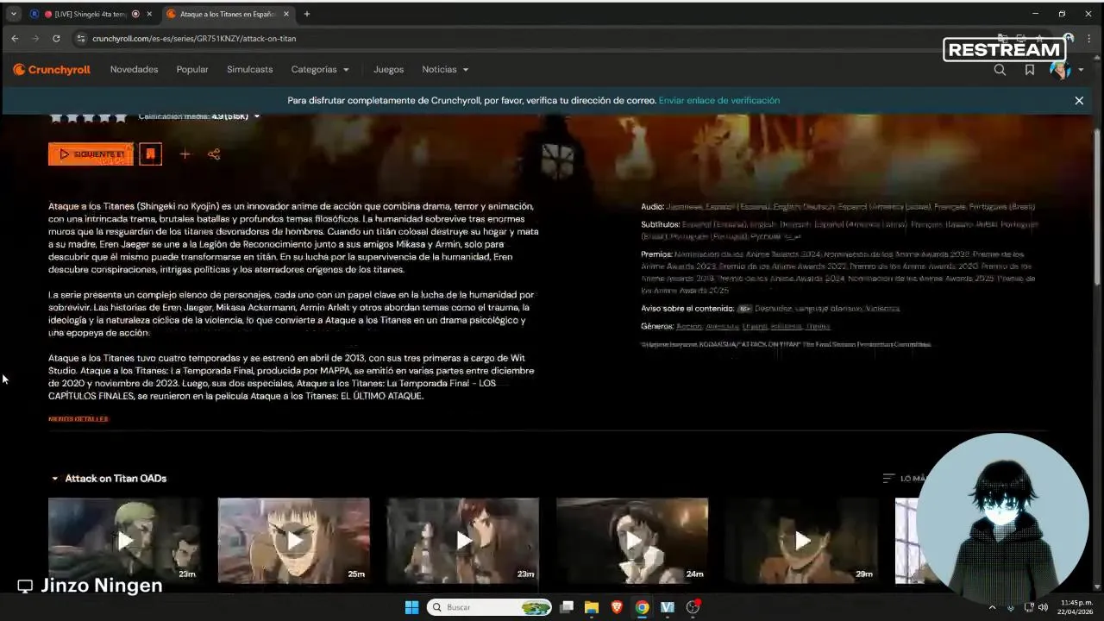The height and width of the screenshot is (621, 1104).
Task: Open Chrome three-dot menu
Action: pyautogui.click(x=1089, y=39)
